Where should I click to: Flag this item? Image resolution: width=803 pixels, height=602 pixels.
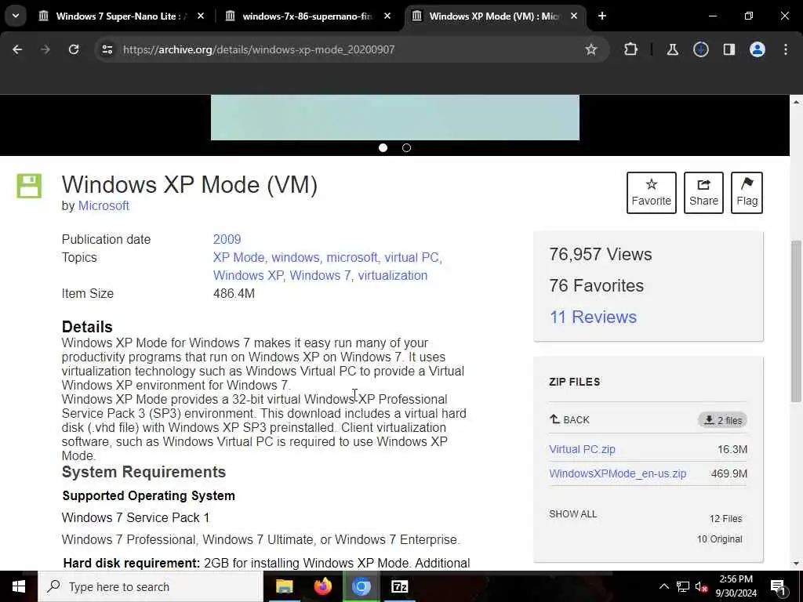pos(747,193)
